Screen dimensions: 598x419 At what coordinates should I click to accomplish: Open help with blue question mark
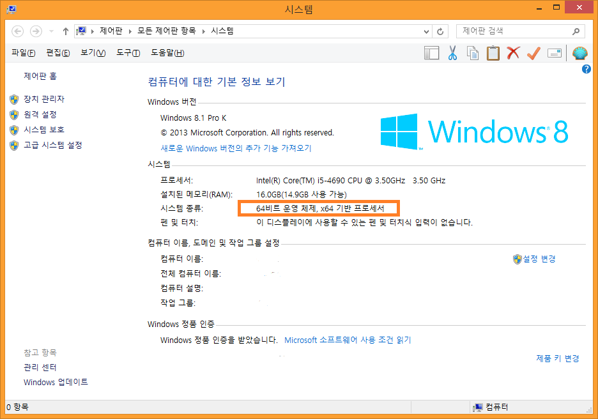(586, 69)
